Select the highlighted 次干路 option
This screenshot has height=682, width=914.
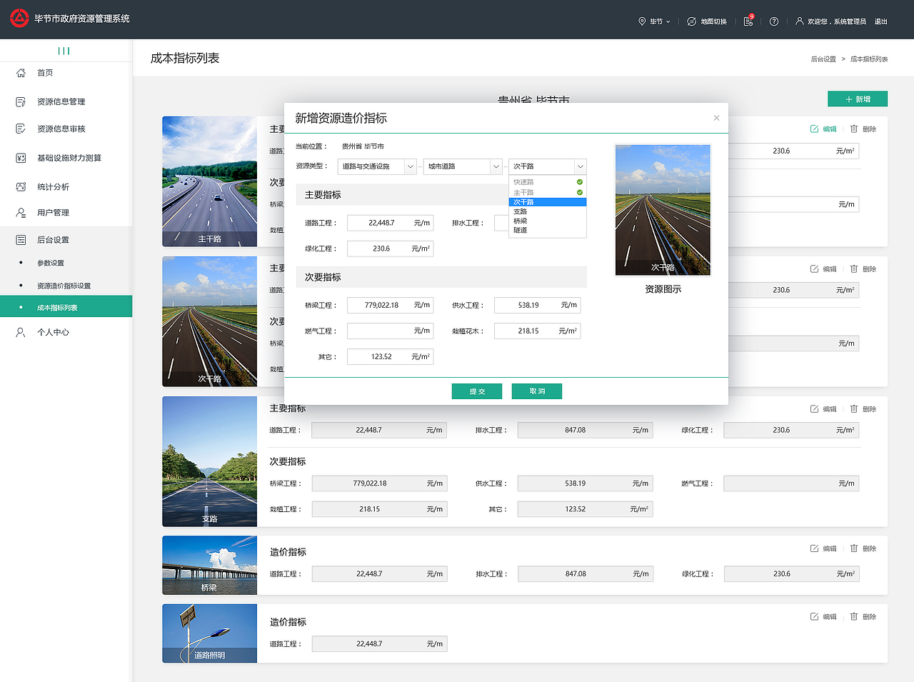click(548, 202)
